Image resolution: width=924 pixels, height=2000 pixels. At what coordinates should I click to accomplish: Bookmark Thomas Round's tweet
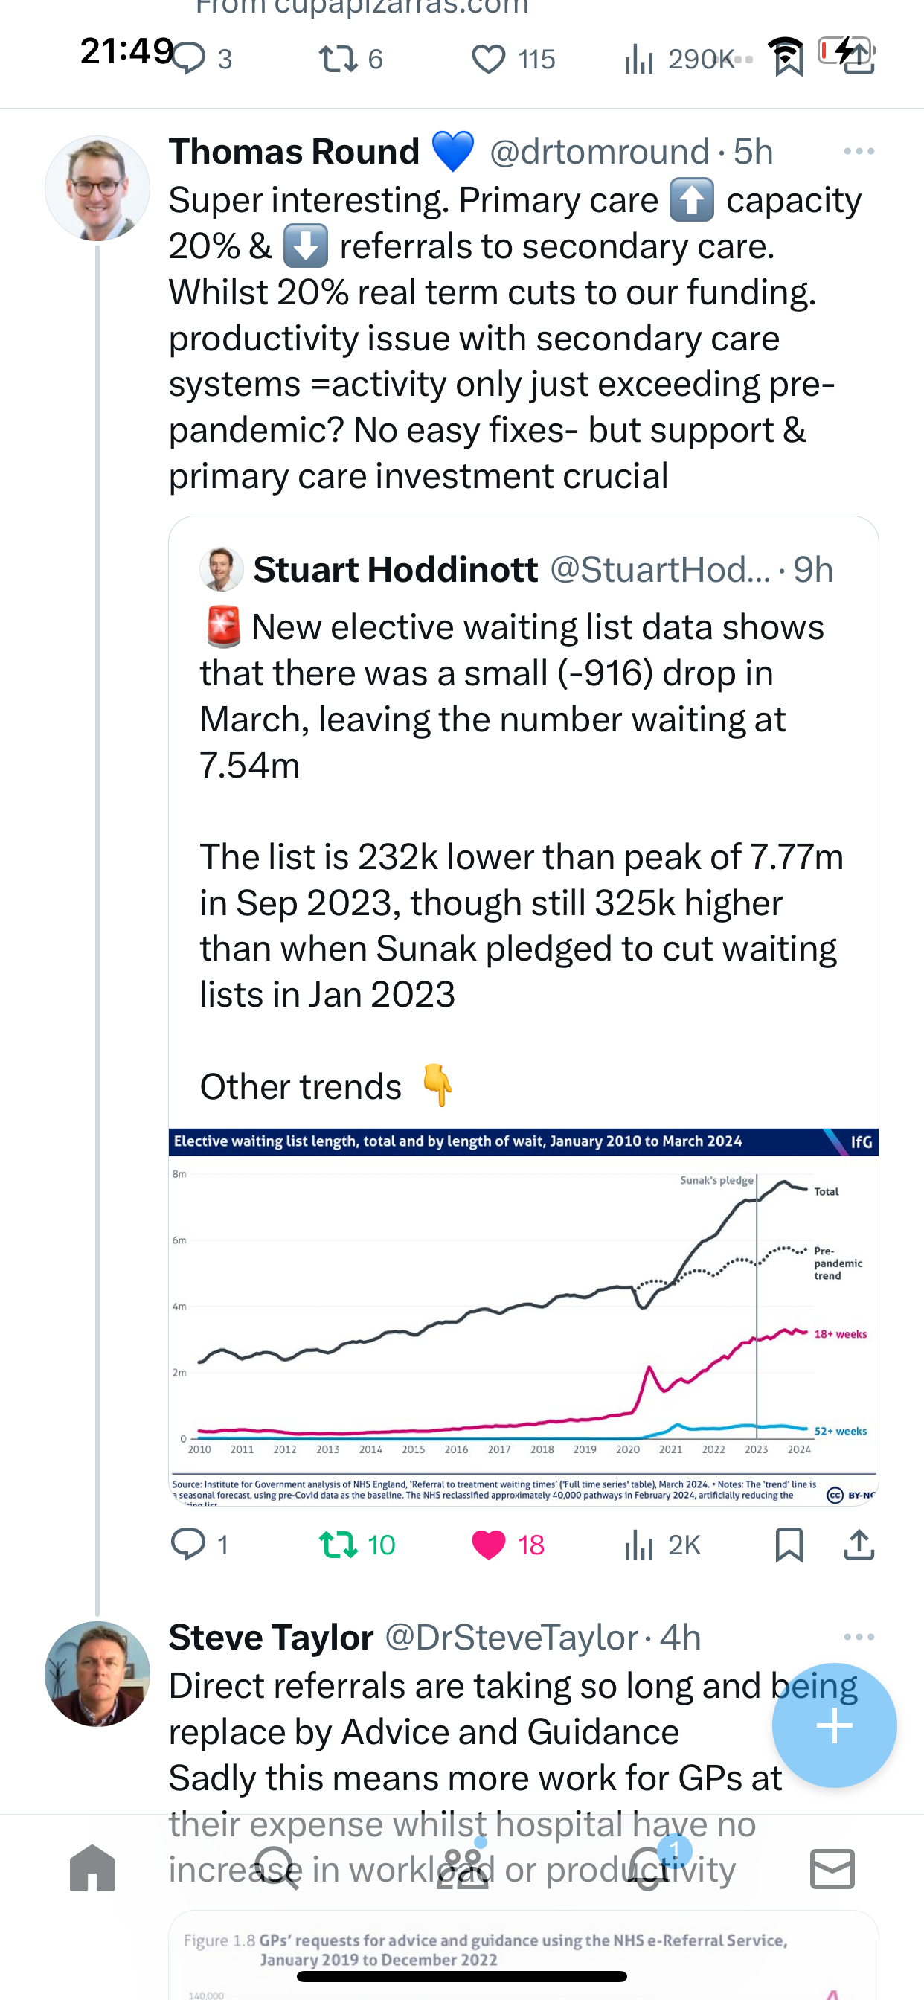tap(789, 1544)
